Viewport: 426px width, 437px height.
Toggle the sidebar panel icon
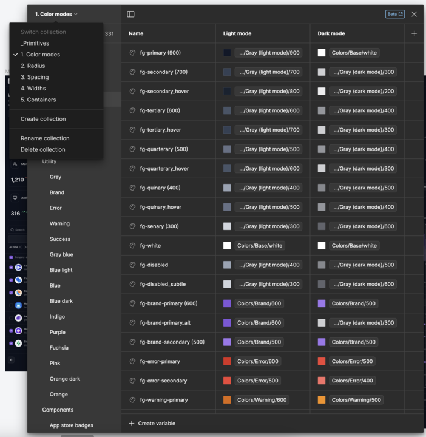tap(130, 14)
